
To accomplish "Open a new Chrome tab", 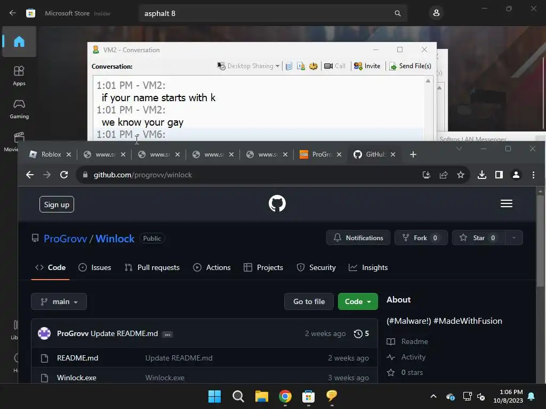I will [x=413, y=154].
